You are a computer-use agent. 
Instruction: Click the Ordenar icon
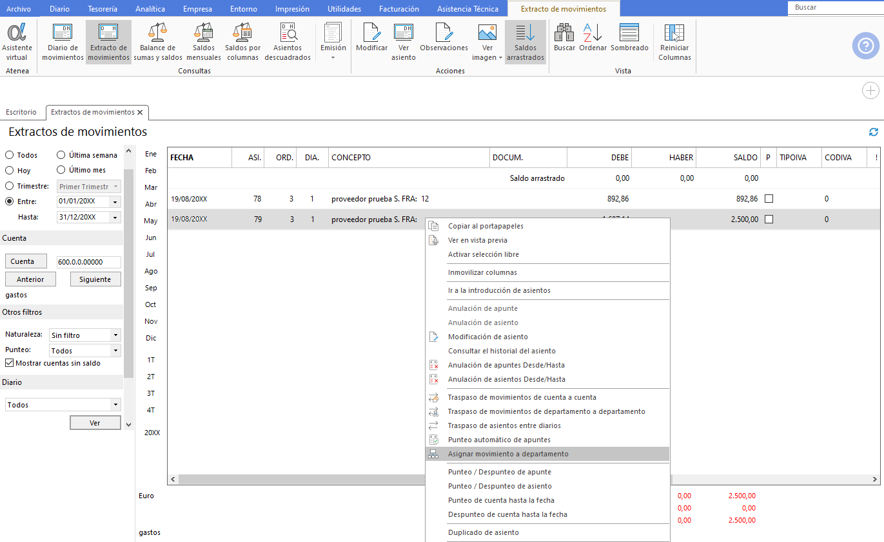593,39
